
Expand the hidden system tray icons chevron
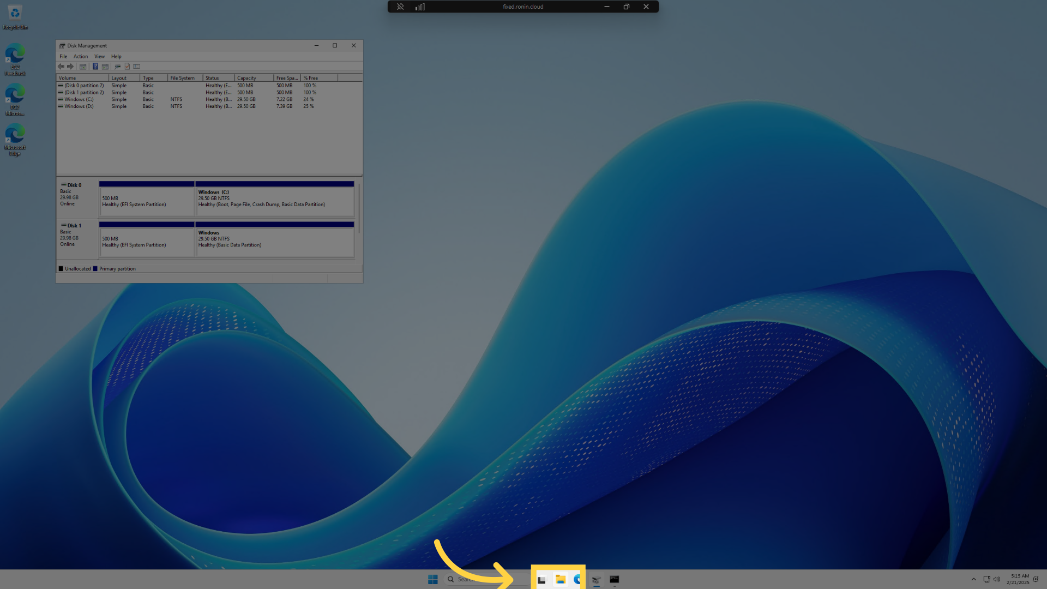coord(973,579)
